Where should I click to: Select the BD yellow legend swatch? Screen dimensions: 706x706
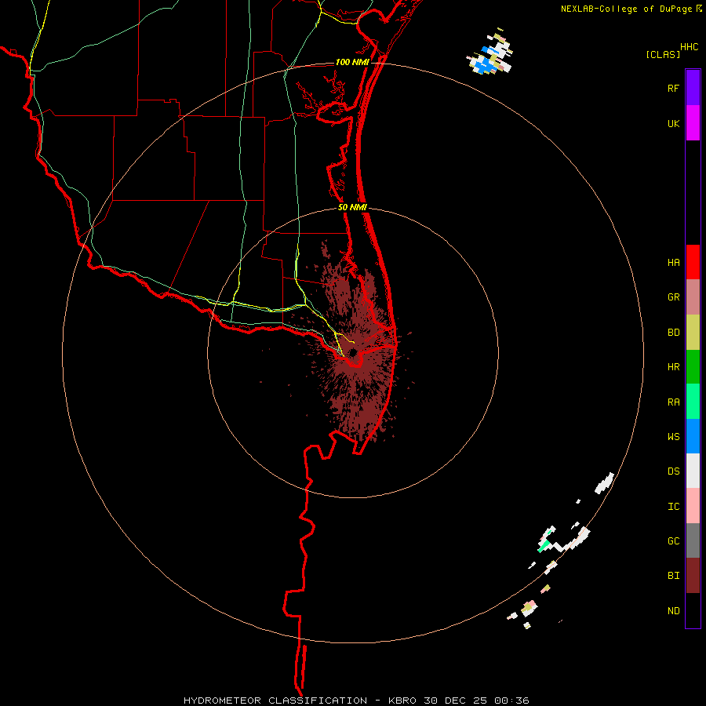[x=693, y=333]
